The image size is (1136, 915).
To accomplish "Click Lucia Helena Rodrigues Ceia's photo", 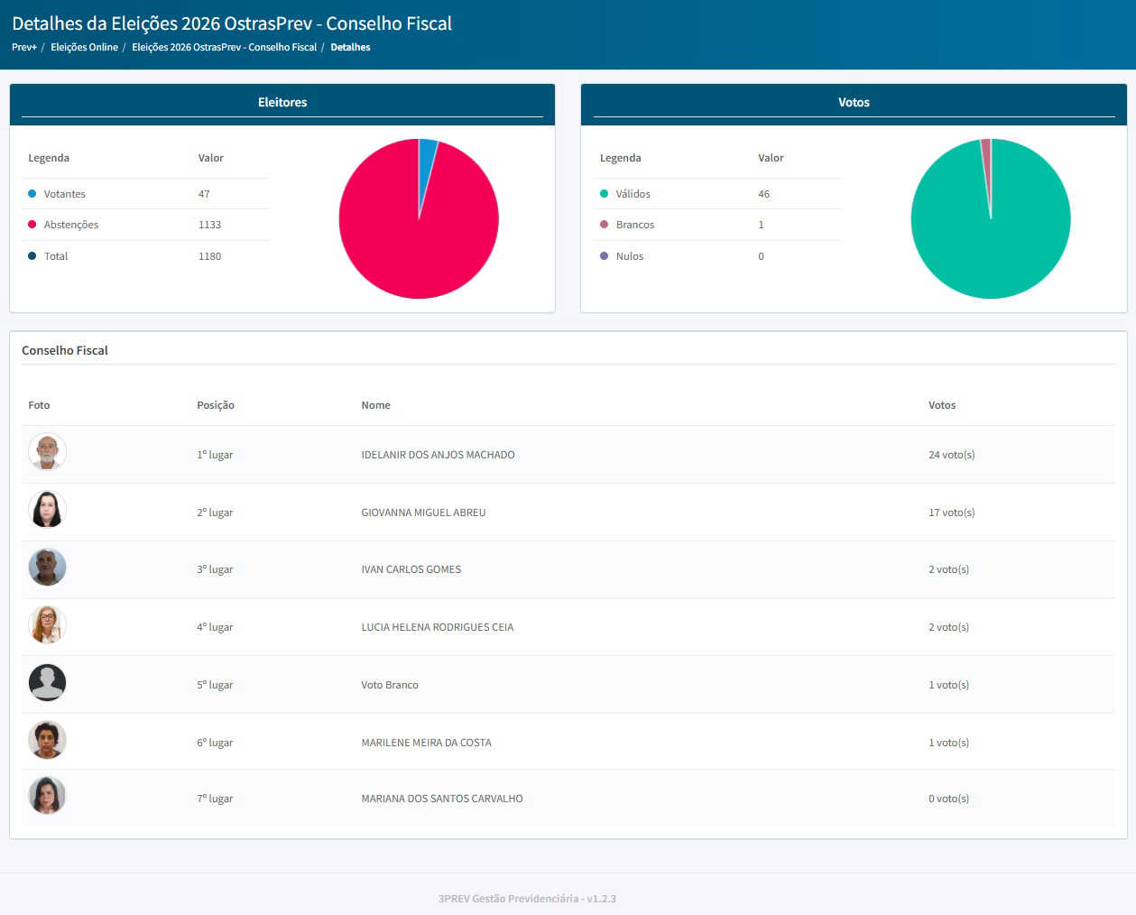I will click(47, 624).
